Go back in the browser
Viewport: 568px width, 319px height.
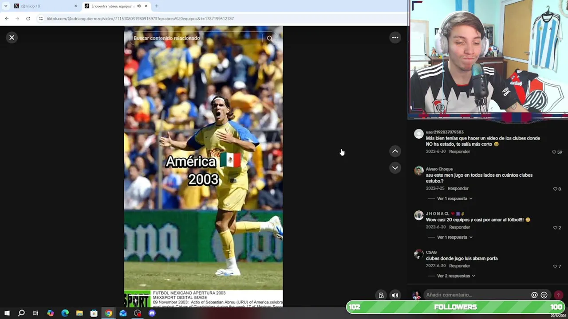tap(7, 19)
